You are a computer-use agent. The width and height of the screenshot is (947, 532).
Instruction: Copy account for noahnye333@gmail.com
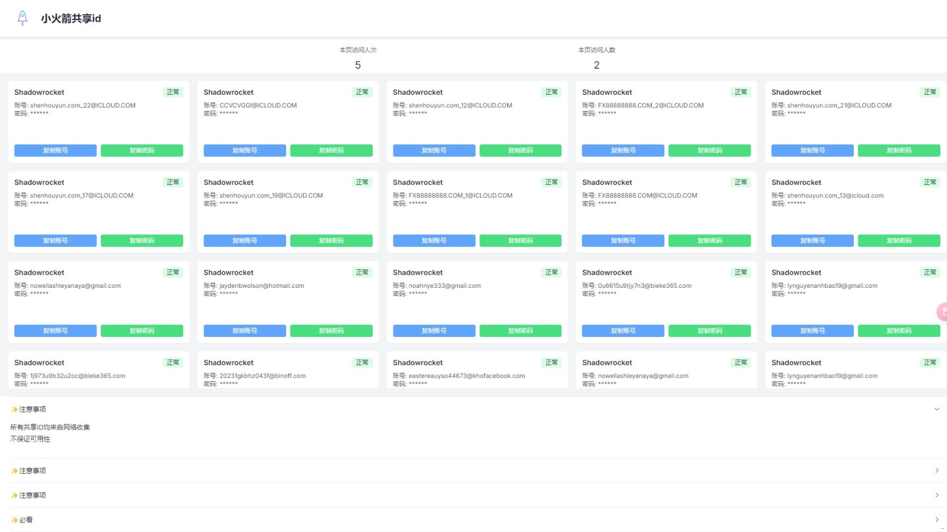point(434,331)
